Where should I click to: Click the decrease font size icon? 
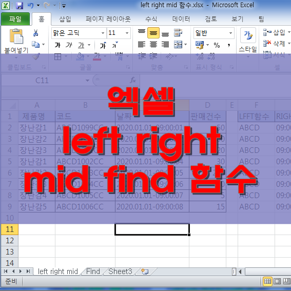(x=114, y=45)
